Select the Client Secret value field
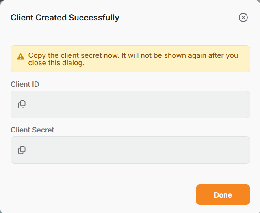 [130, 150]
